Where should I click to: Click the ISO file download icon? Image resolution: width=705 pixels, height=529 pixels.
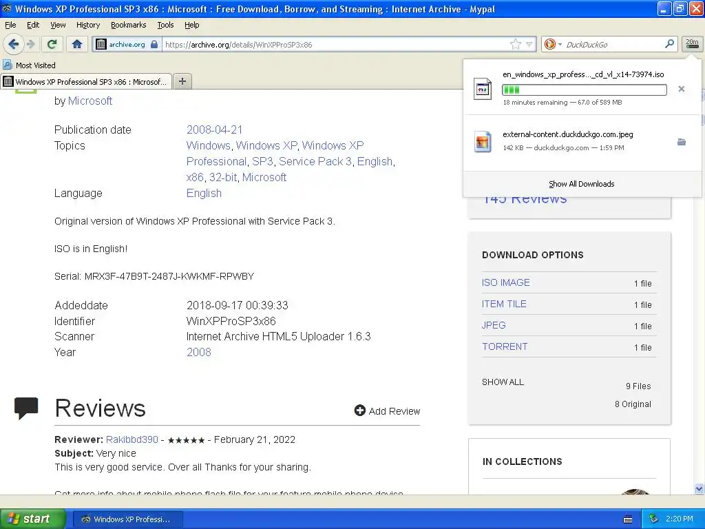(x=483, y=89)
